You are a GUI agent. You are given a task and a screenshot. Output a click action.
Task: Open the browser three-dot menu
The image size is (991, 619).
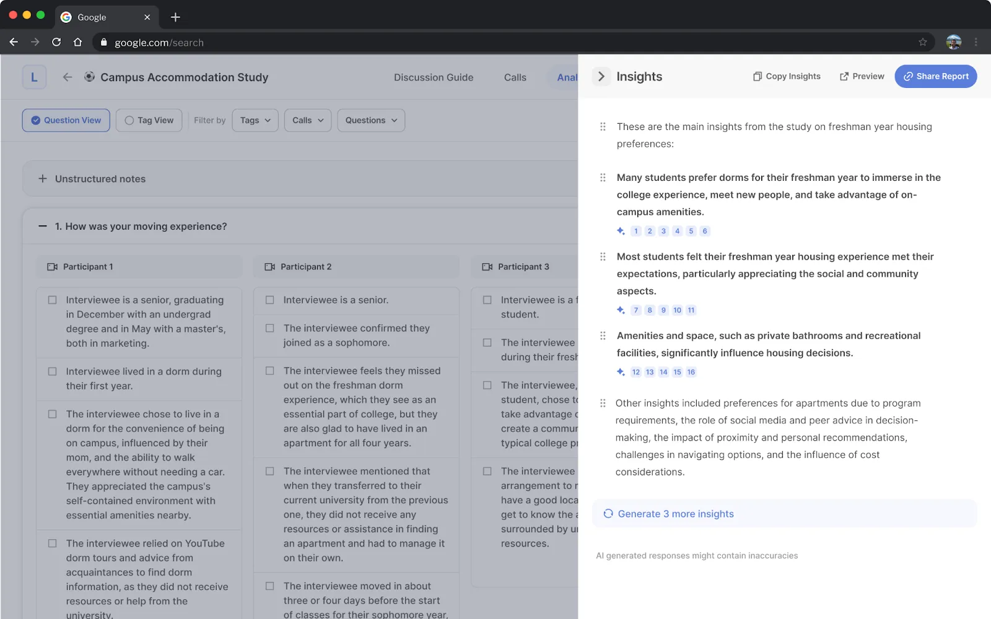click(x=976, y=42)
